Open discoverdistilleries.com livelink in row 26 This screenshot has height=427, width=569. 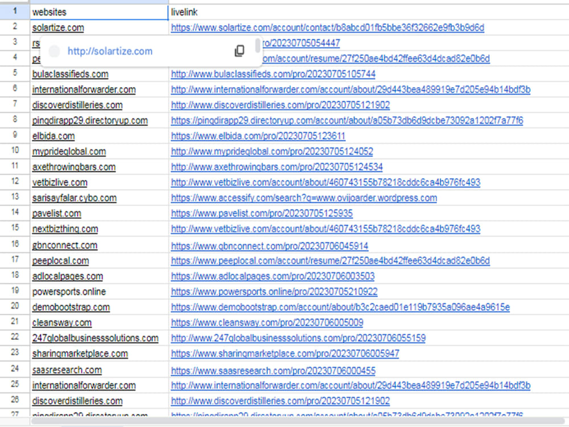pos(280,401)
